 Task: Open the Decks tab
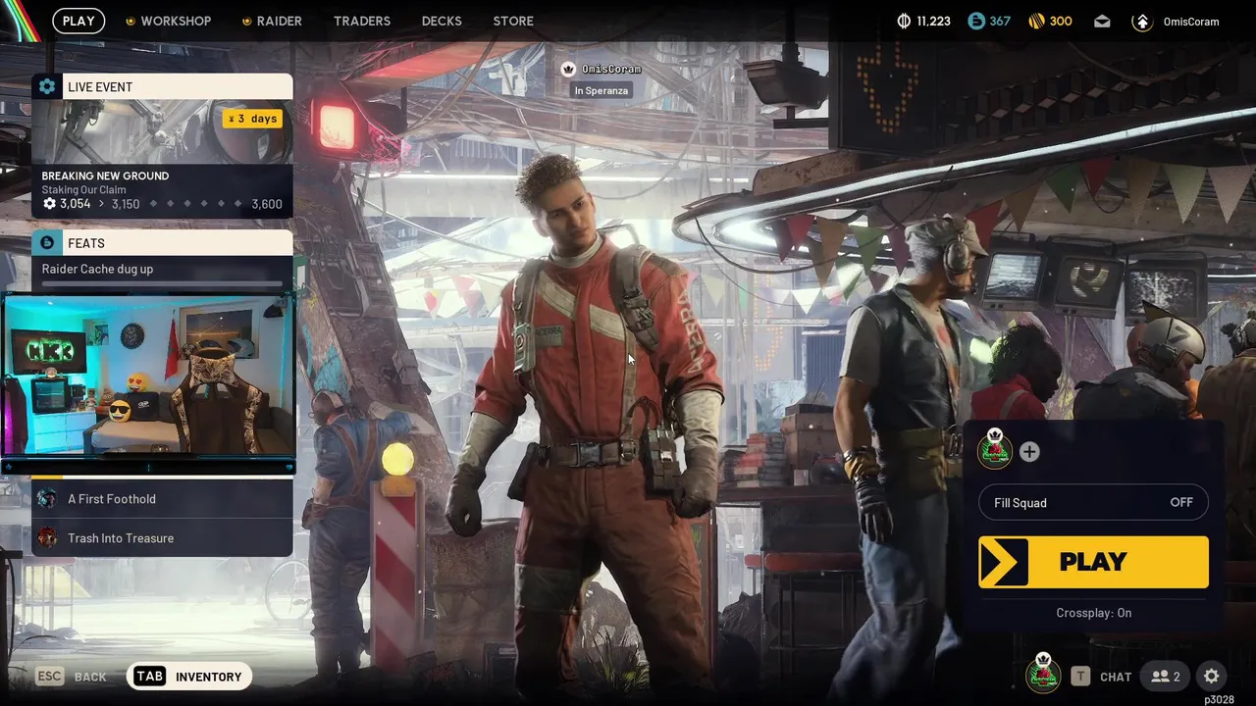coord(442,21)
